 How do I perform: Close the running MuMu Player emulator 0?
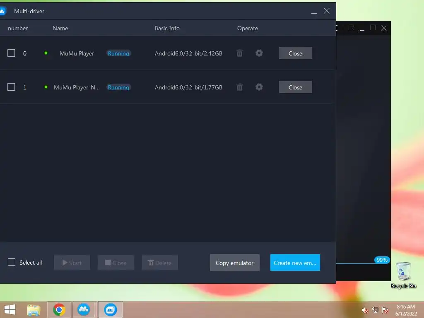tap(295, 53)
